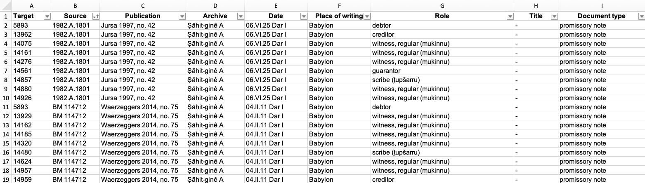Open the Date column filter dropdown
The height and width of the screenshot is (183, 645).
304,16
